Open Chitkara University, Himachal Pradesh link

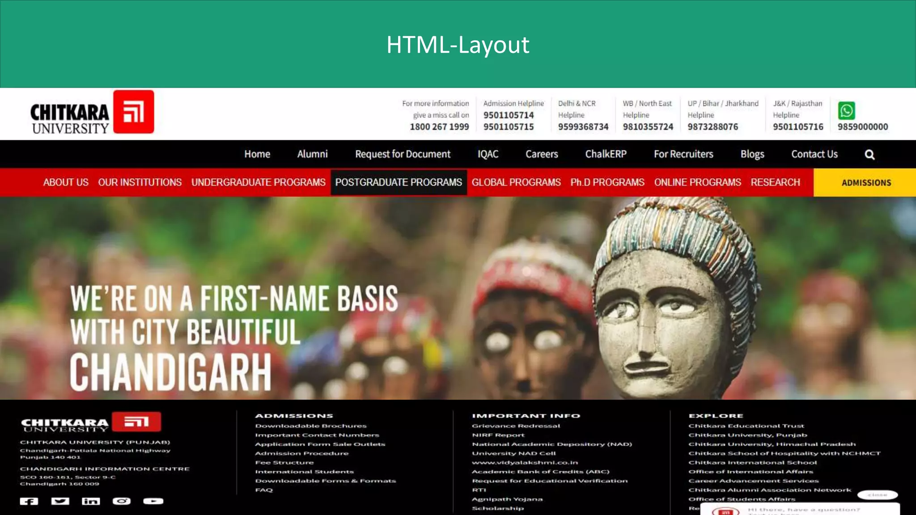pos(772,444)
